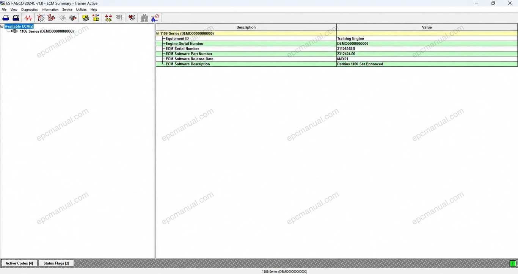The height and width of the screenshot is (274, 518).
Task: Open the Active Diagnostic Codes toolbar icon
Action: pyautogui.click(x=41, y=18)
